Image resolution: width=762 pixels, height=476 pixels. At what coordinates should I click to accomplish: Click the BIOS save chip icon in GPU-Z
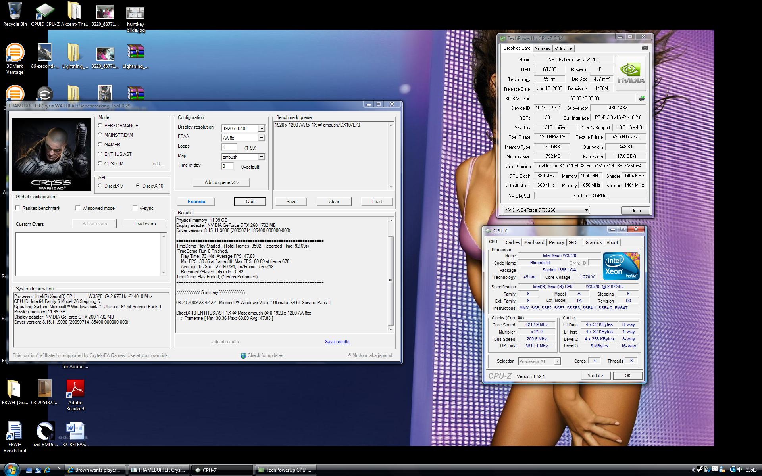pos(641,98)
